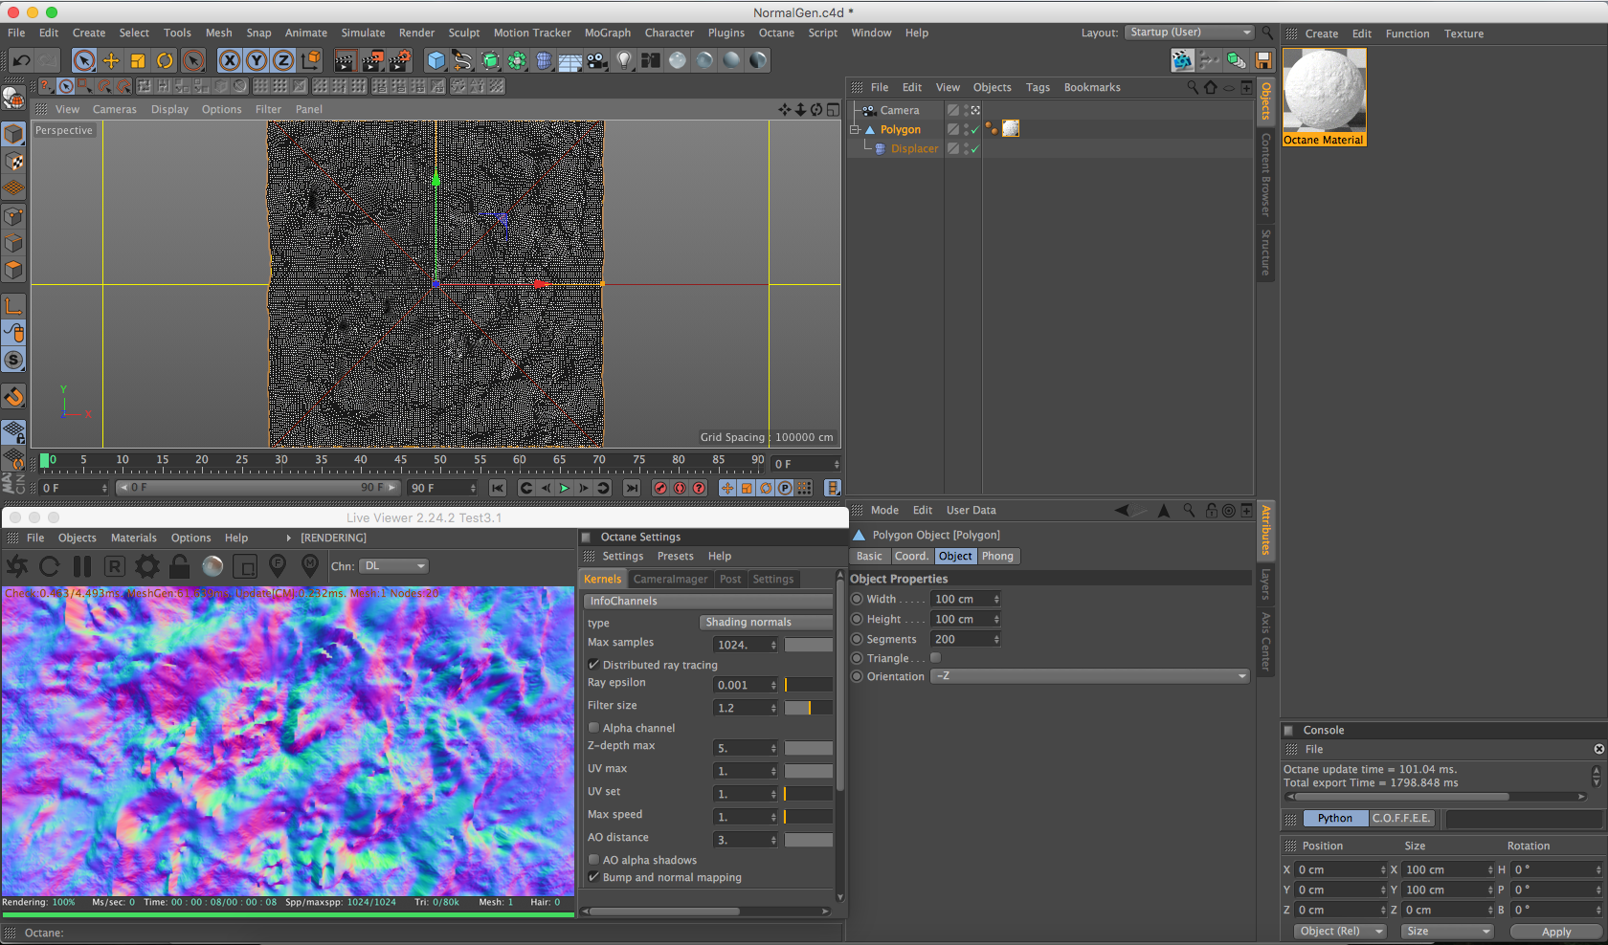Image resolution: width=1608 pixels, height=945 pixels.
Task: Select the Move tool in top toolbar
Action: click(x=111, y=61)
